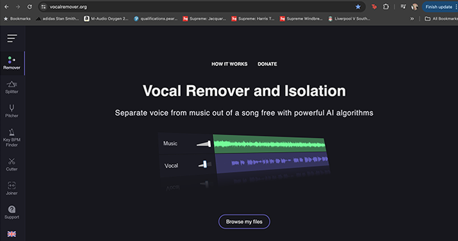The height and width of the screenshot is (241, 458).
Task: Open the media control icon in toolbar
Action: (x=403, y=6)
